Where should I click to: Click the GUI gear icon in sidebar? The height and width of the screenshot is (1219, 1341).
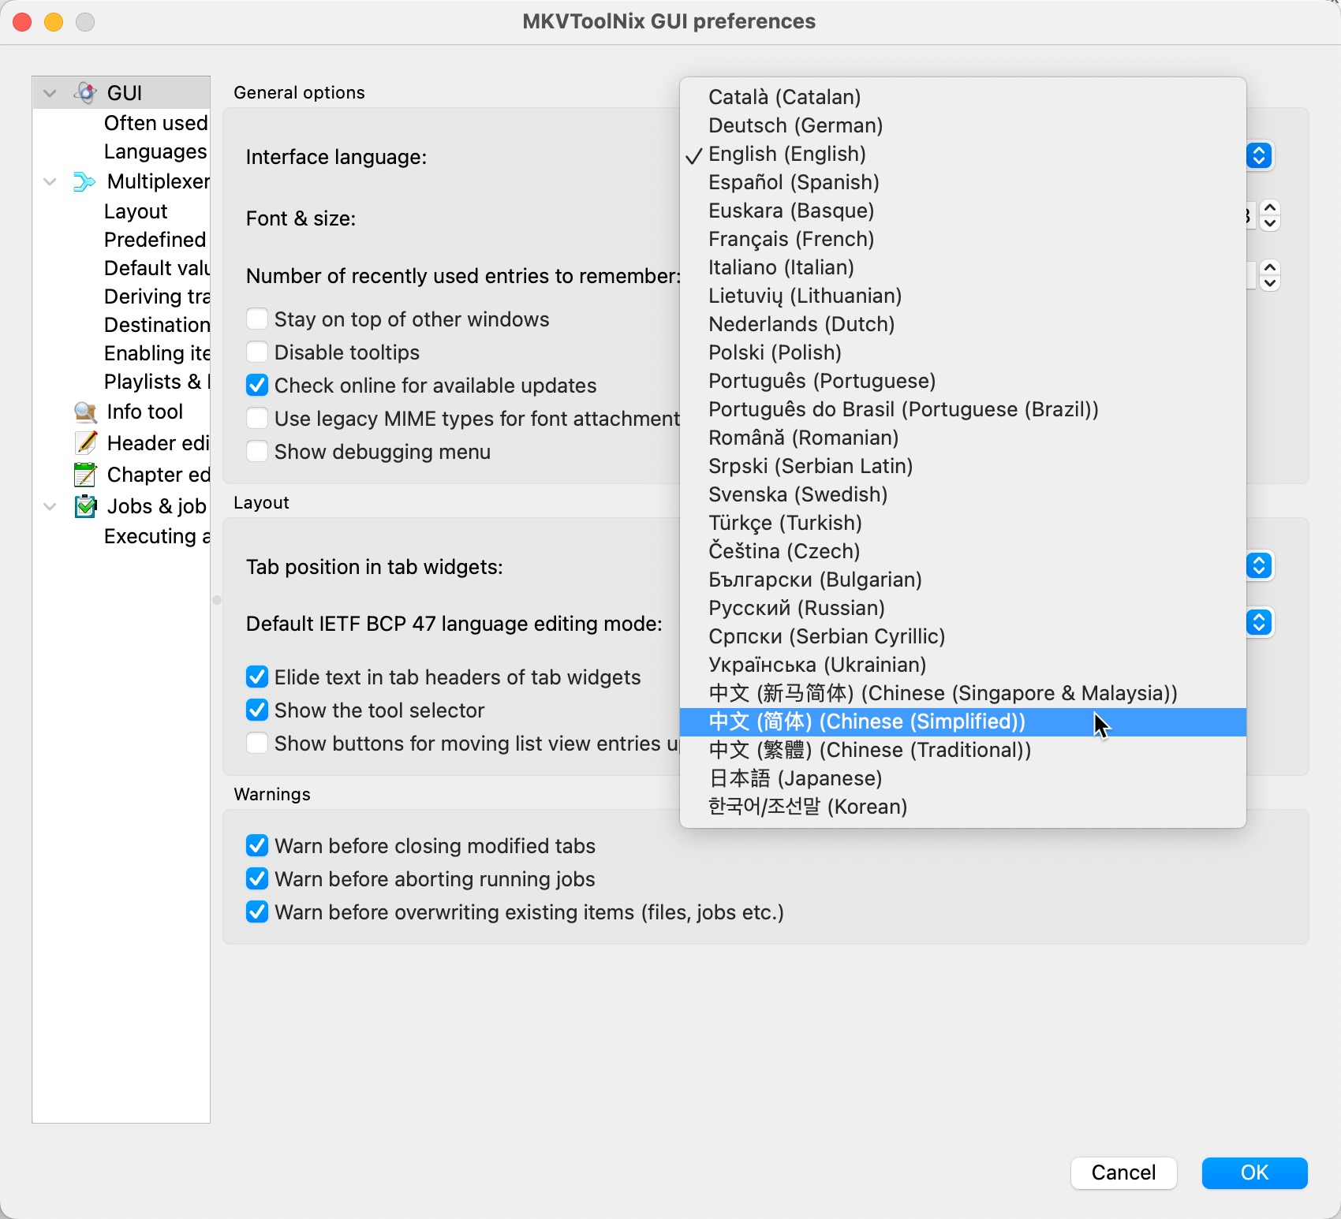[85, 93]
